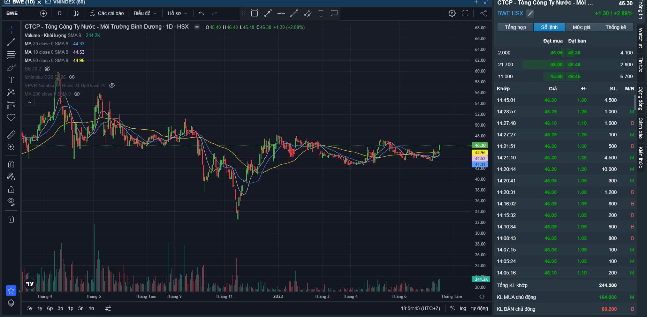Toggle lock all drawings padlock

11,189
